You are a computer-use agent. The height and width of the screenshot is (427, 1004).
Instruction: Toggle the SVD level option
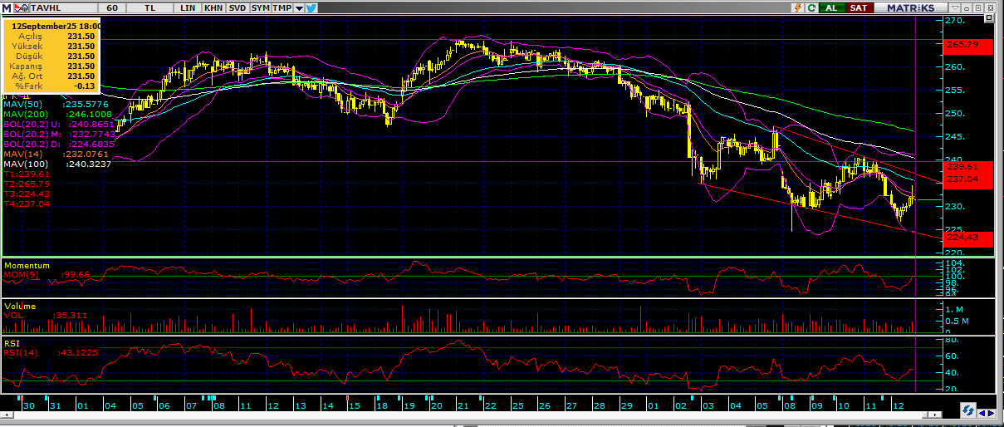237,7
